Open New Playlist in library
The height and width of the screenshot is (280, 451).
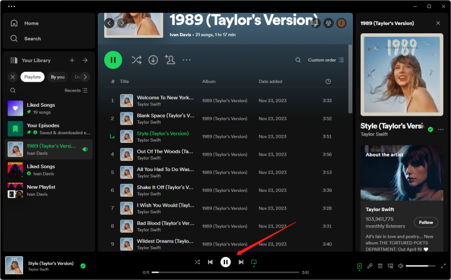[49, 190]
